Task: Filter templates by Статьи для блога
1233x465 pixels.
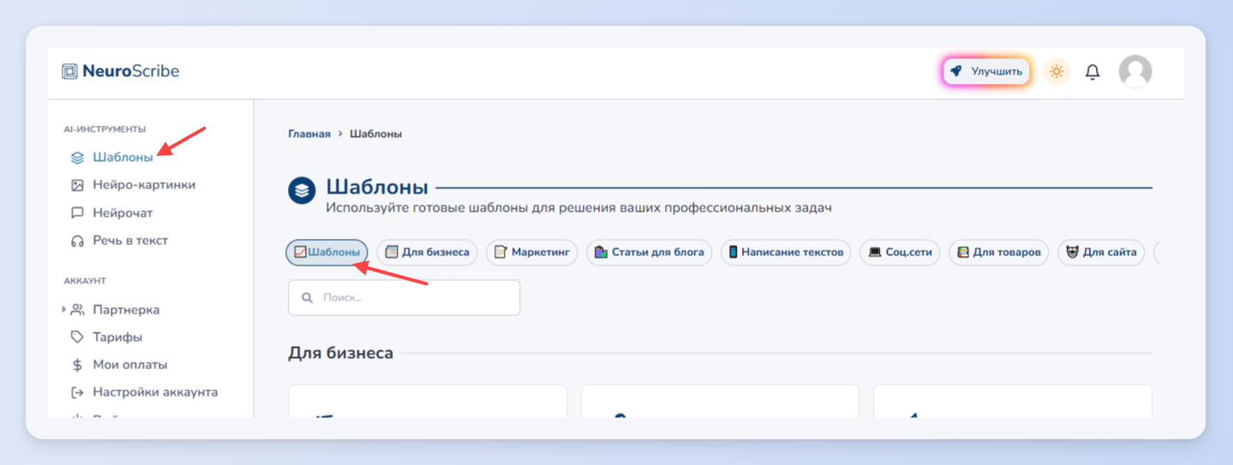Action: 649,253
